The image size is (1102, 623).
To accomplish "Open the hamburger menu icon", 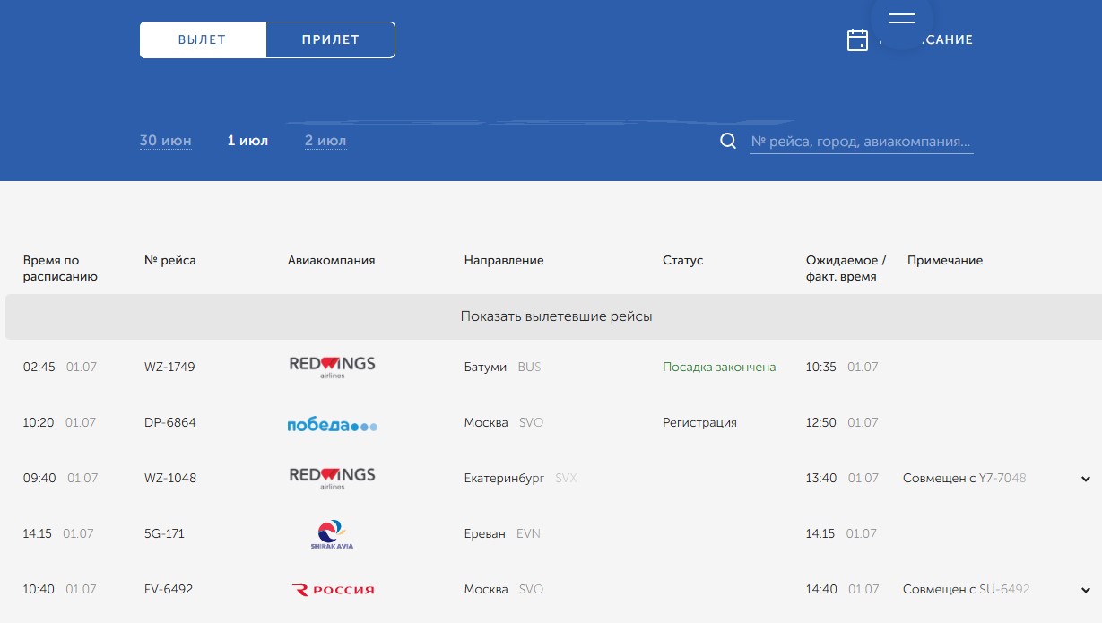I will pos(901,19).
